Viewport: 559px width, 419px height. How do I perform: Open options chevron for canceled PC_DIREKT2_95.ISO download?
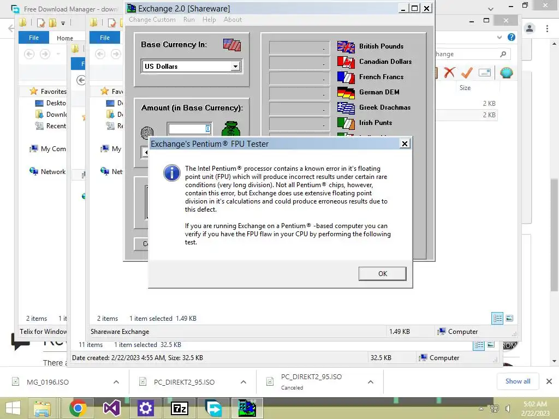(371, 382)
